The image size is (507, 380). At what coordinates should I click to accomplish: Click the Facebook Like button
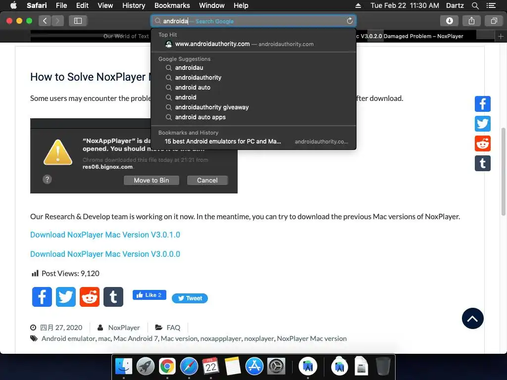(x=149, y=295)
